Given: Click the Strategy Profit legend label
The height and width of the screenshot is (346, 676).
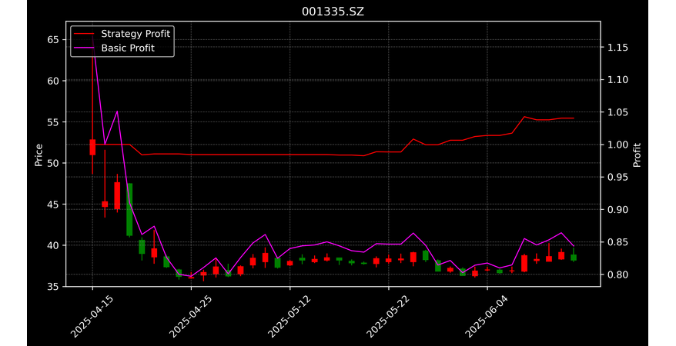Looking at the screenshot, I should 136,34.
